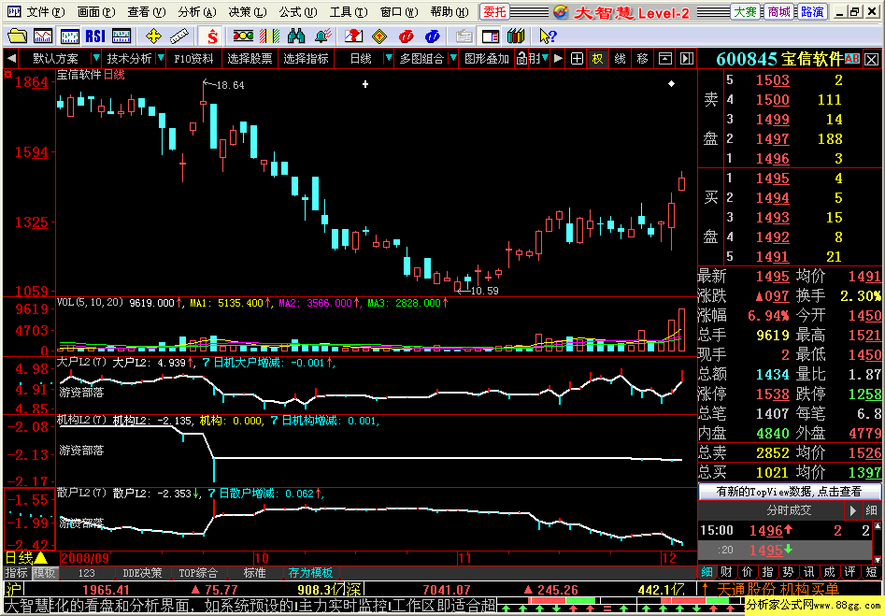Viewport: 885px width, 616px height.
Task: Open the 工具(T) menu
Action: [349, 11]
